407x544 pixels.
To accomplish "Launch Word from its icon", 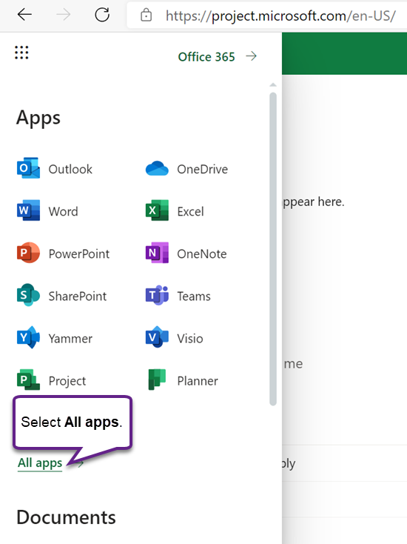I will (28, 210).
